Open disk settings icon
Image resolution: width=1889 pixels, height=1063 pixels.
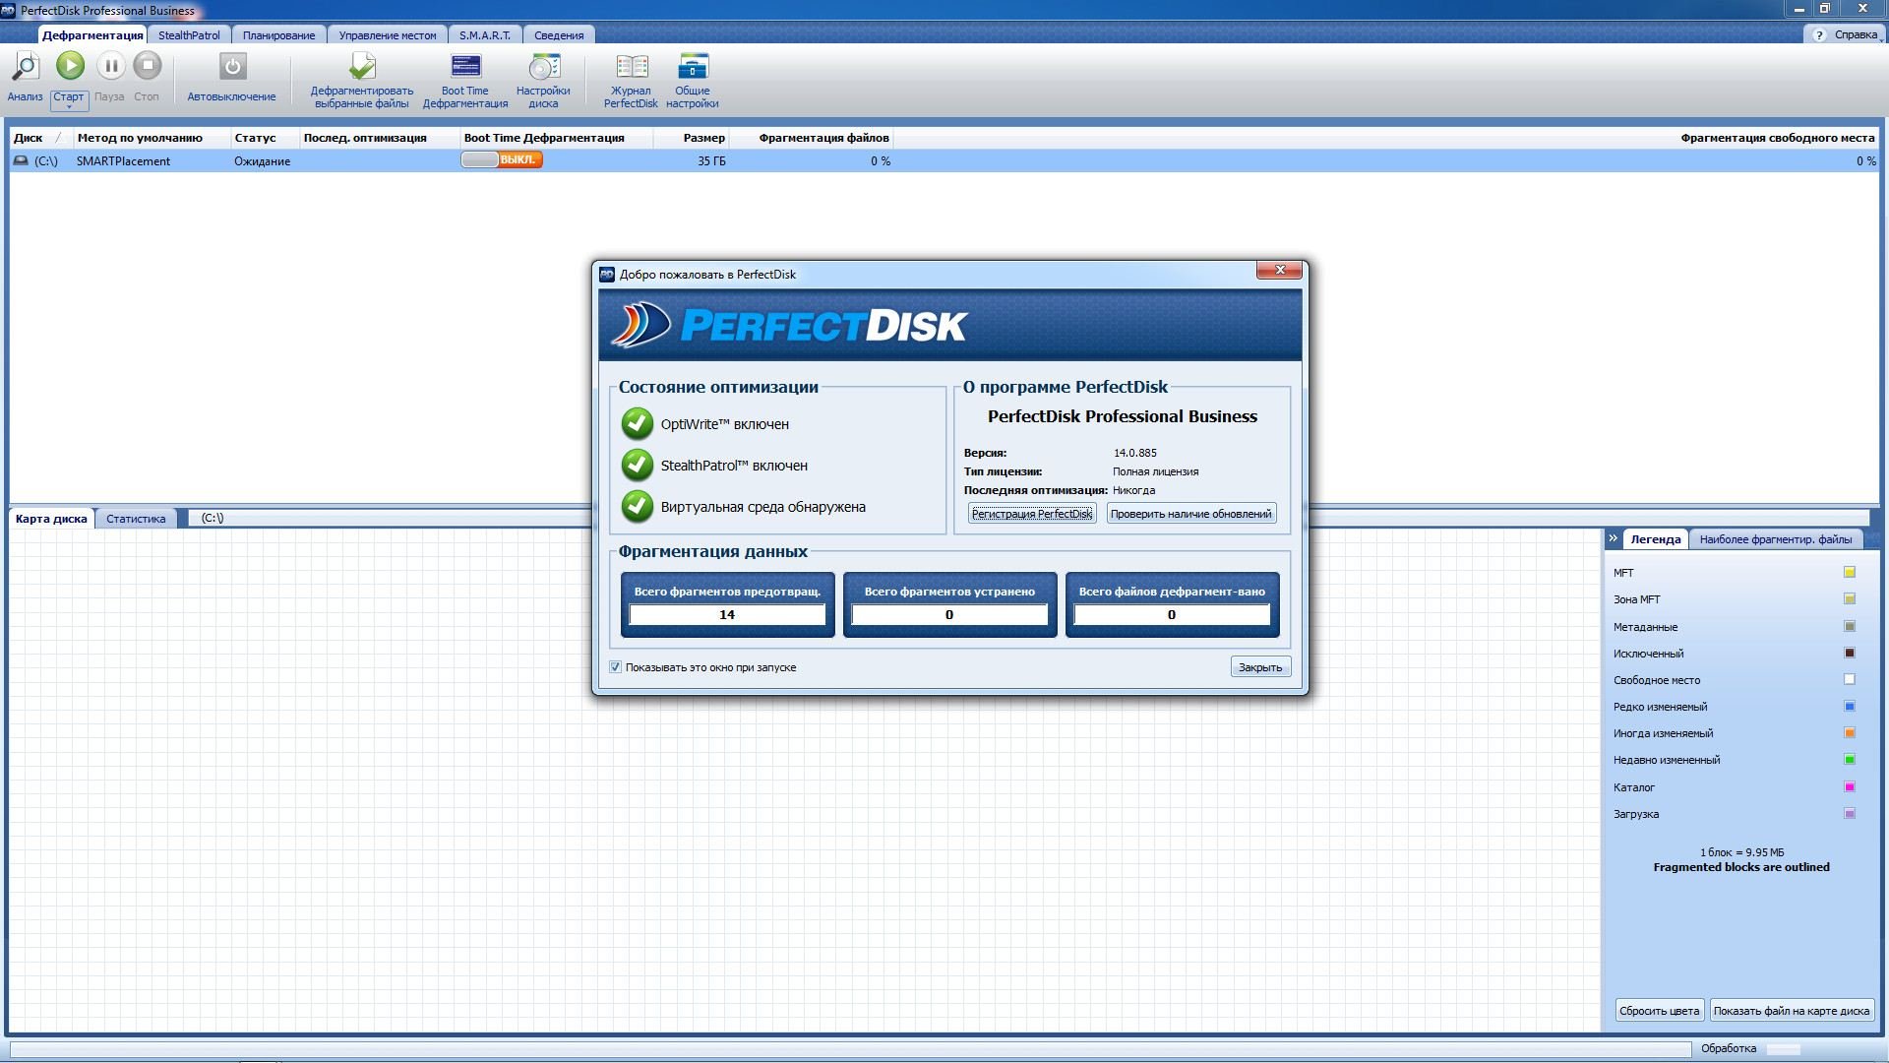tap(543, 67)
